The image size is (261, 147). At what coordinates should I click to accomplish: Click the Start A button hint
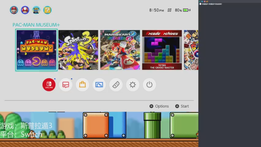[x=182, y=106]
